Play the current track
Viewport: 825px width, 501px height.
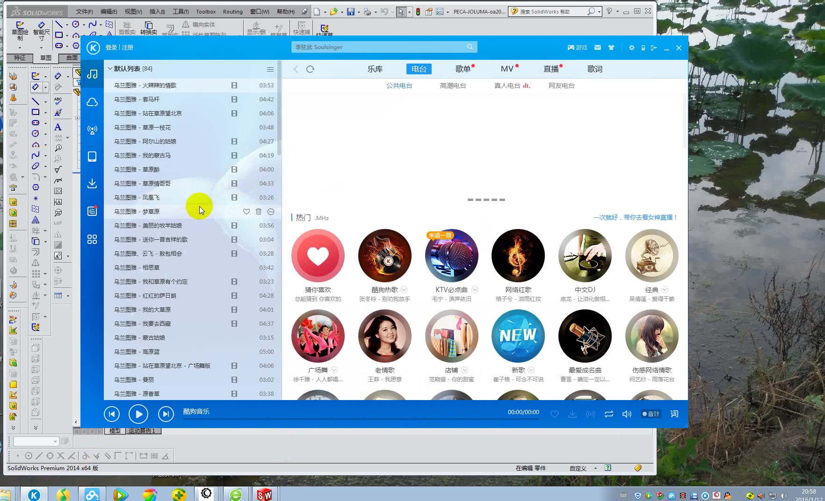pyautogui.click(x=138, y=414)
